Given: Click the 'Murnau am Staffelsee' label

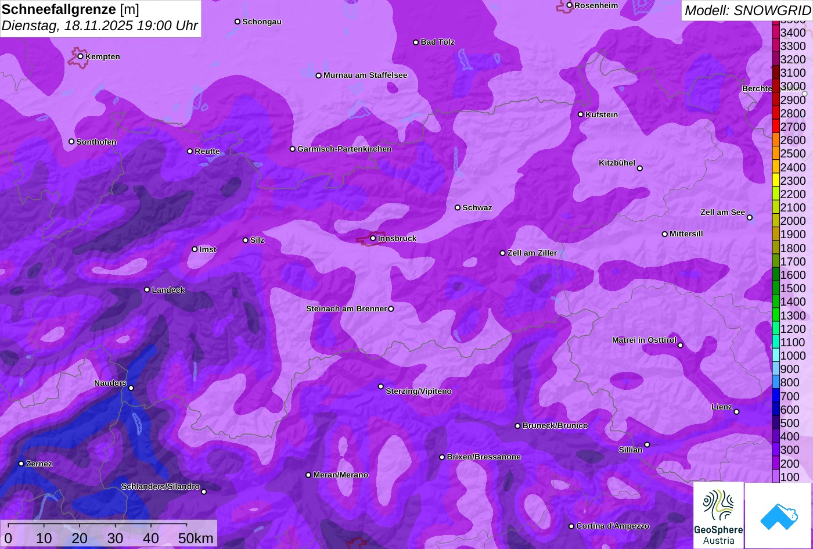Looking at the screenshot, I should click(x=365, y=76).
